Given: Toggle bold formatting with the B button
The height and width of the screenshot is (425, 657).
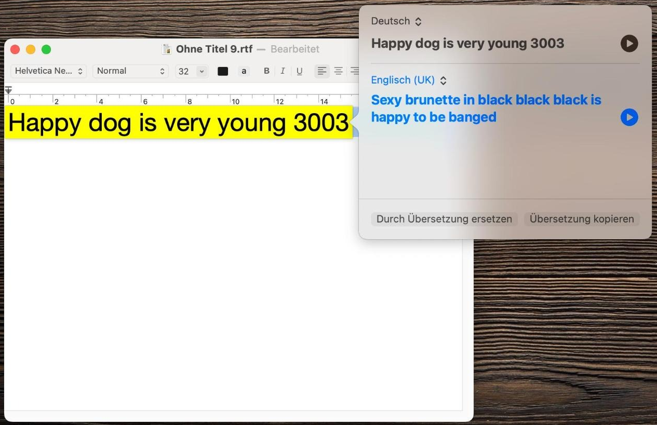Looking at the screenshot, I should pos(266,71).
